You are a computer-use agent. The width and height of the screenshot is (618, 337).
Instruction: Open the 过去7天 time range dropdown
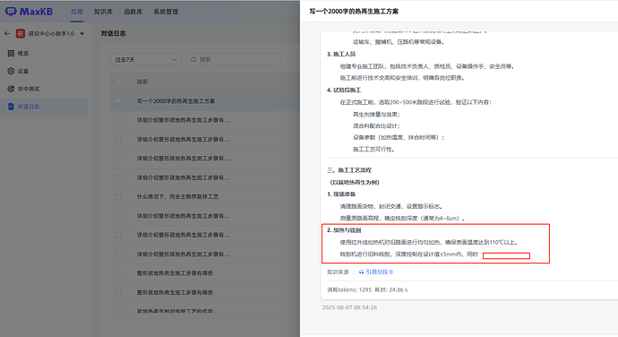tap(146, 59)
